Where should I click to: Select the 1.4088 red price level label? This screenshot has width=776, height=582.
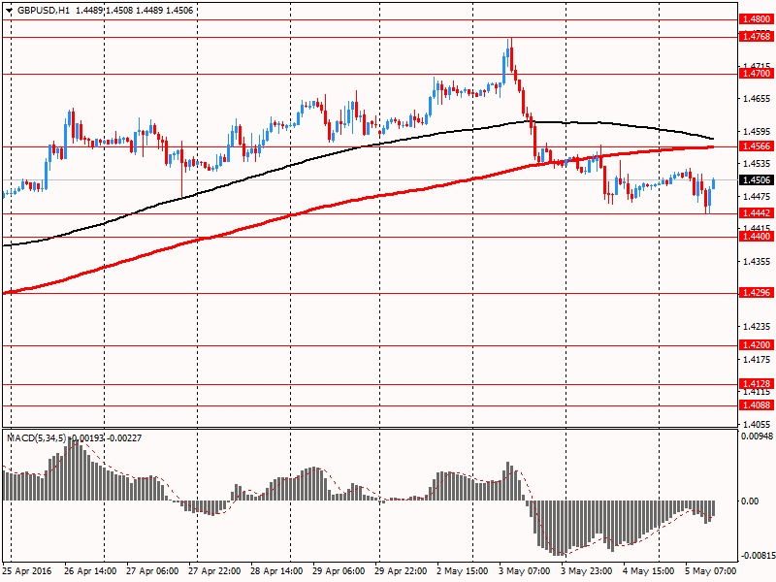pos(757,405)
